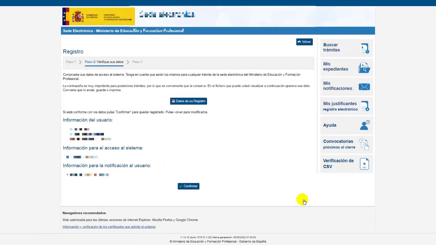Click the Verificación de CSV document icon

click(364, 164)
